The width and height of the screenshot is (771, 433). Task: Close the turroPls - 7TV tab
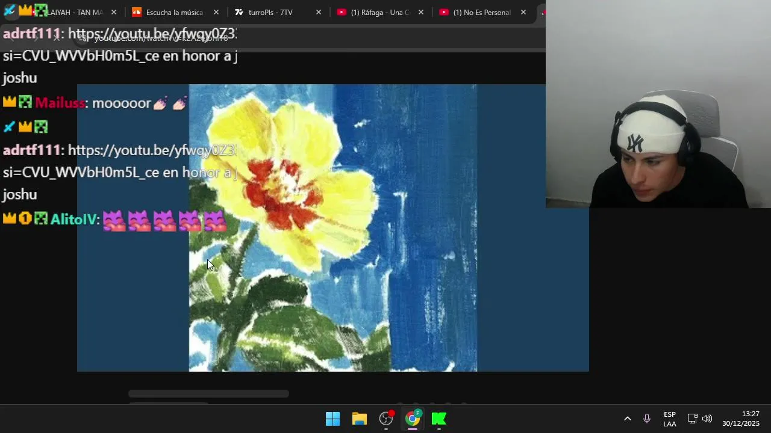(x=318, y=12)
